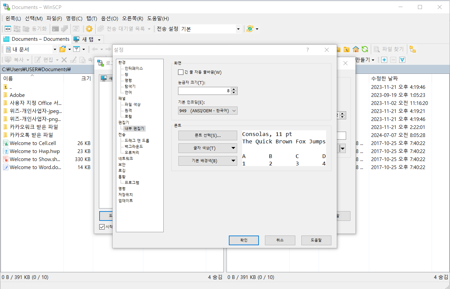This screenshot has width=450, height=289.
Task: Select the 카카오워크 받은 파일 folder
Action: click(34, 127)
